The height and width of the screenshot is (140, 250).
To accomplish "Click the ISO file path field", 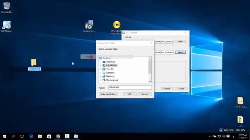I will click(x=164, y=42).
